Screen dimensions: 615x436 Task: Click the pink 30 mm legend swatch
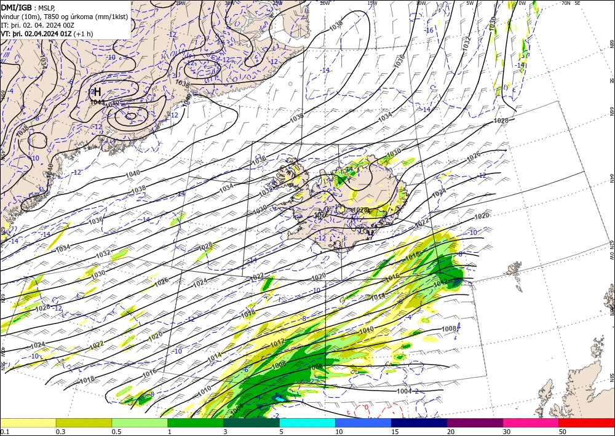pyautogui.click(x=531, y=422)
